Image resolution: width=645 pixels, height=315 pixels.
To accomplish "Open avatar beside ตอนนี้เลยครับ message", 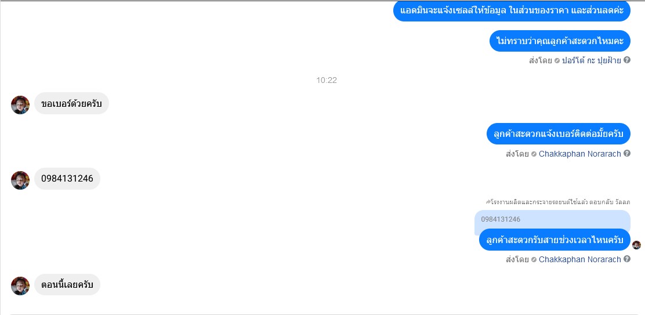I will pos(20,286).
